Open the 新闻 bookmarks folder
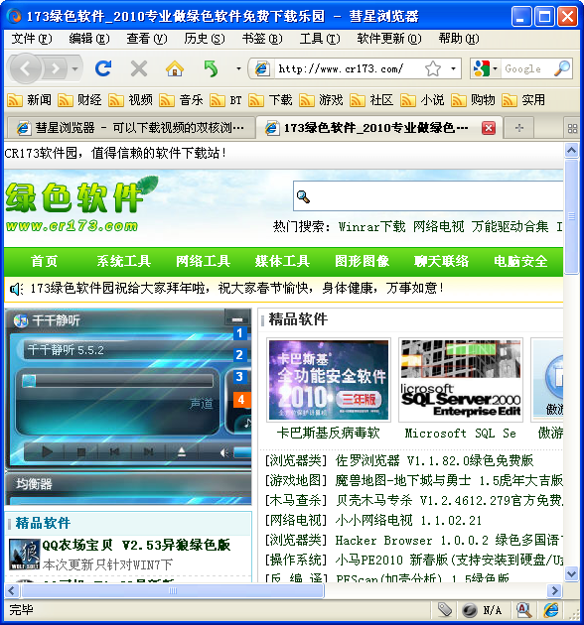The height and width of the screenshot is (625, 584). coord(29,100)
